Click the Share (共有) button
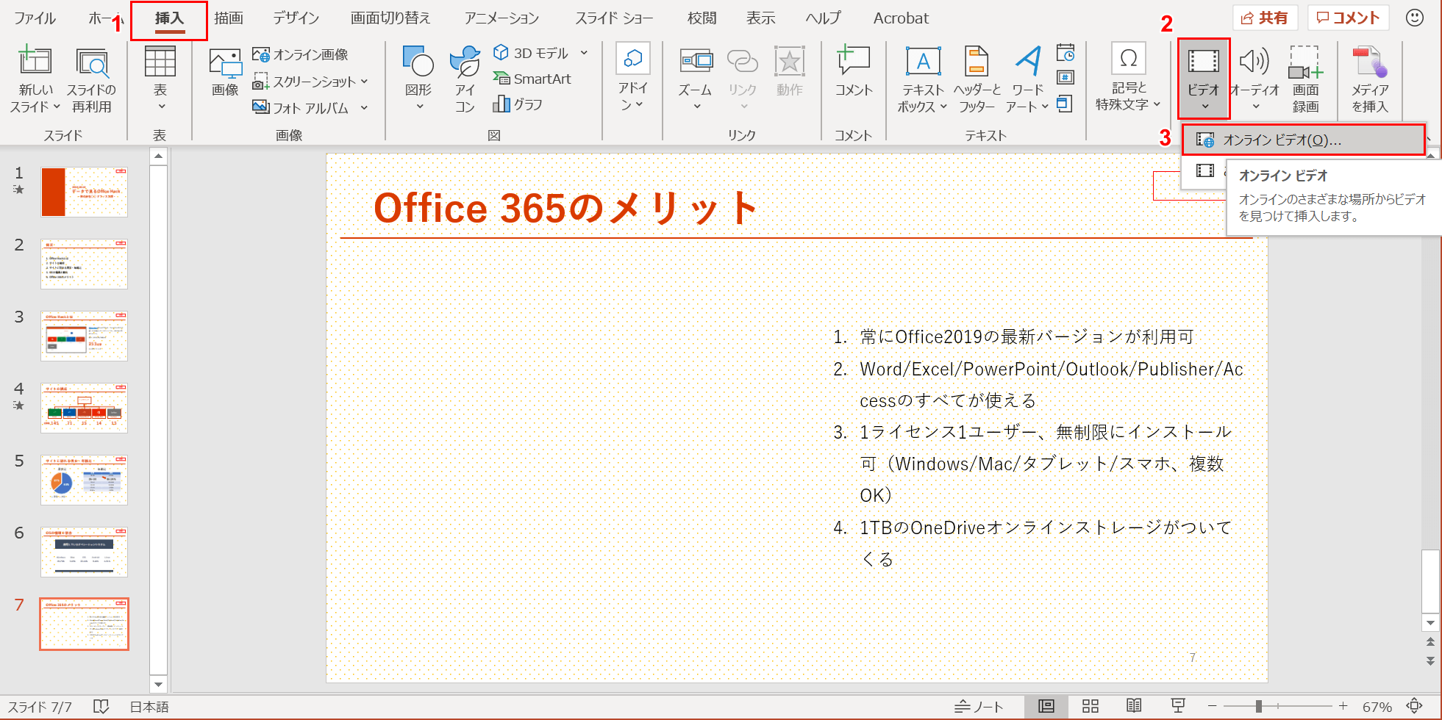This screenshot has height=720, width=1442. tap(1265, 18)
